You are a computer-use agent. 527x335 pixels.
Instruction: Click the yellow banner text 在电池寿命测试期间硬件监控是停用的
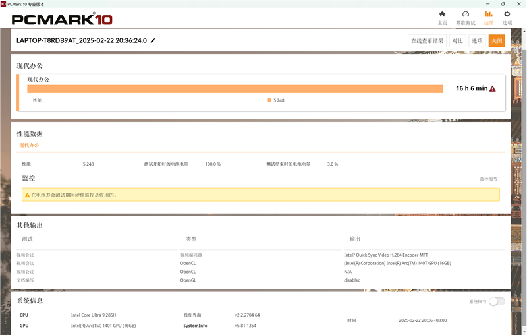point(74,195)
